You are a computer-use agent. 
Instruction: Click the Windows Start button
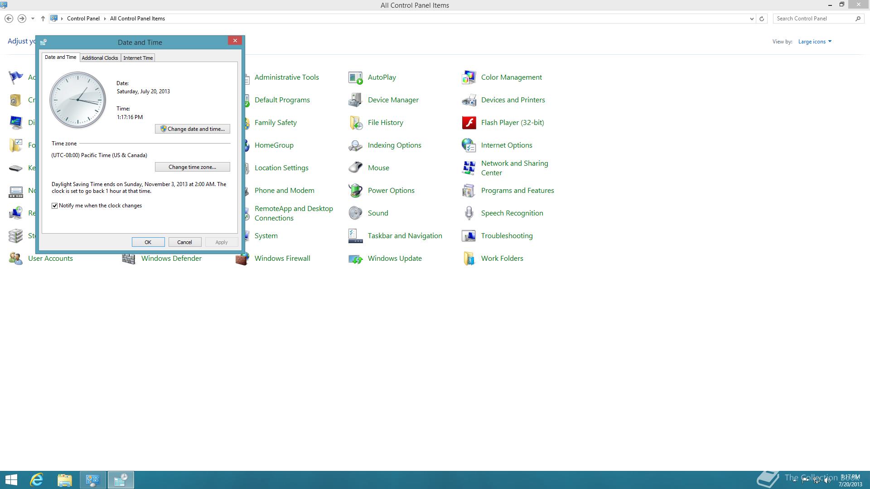[x=11, y=480]
